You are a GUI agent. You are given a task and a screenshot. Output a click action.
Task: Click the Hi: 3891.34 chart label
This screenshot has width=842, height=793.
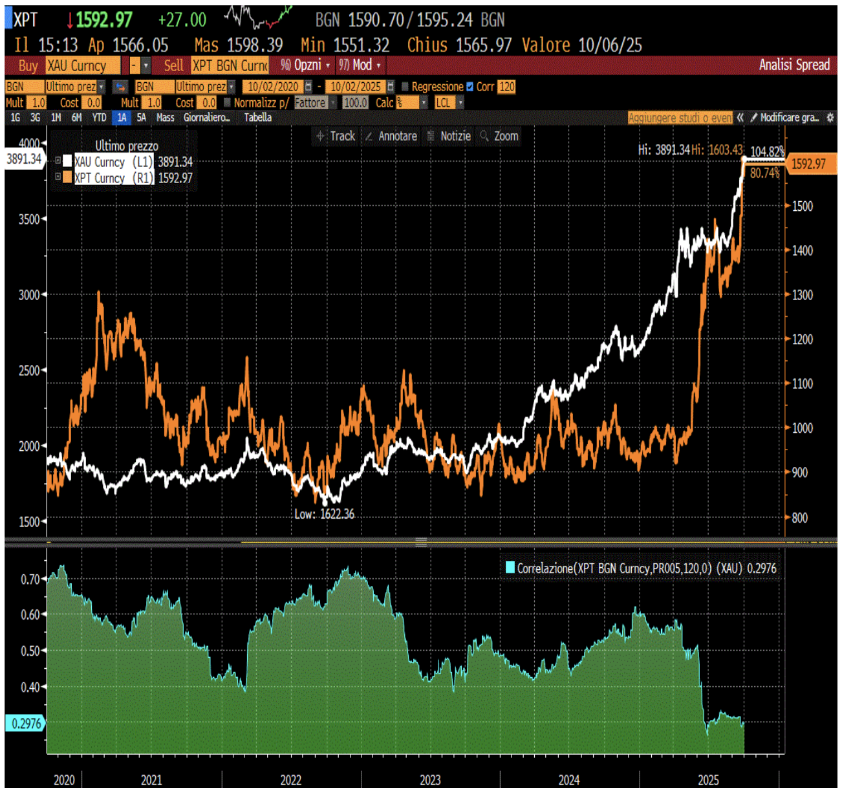(x=664, y=149)
